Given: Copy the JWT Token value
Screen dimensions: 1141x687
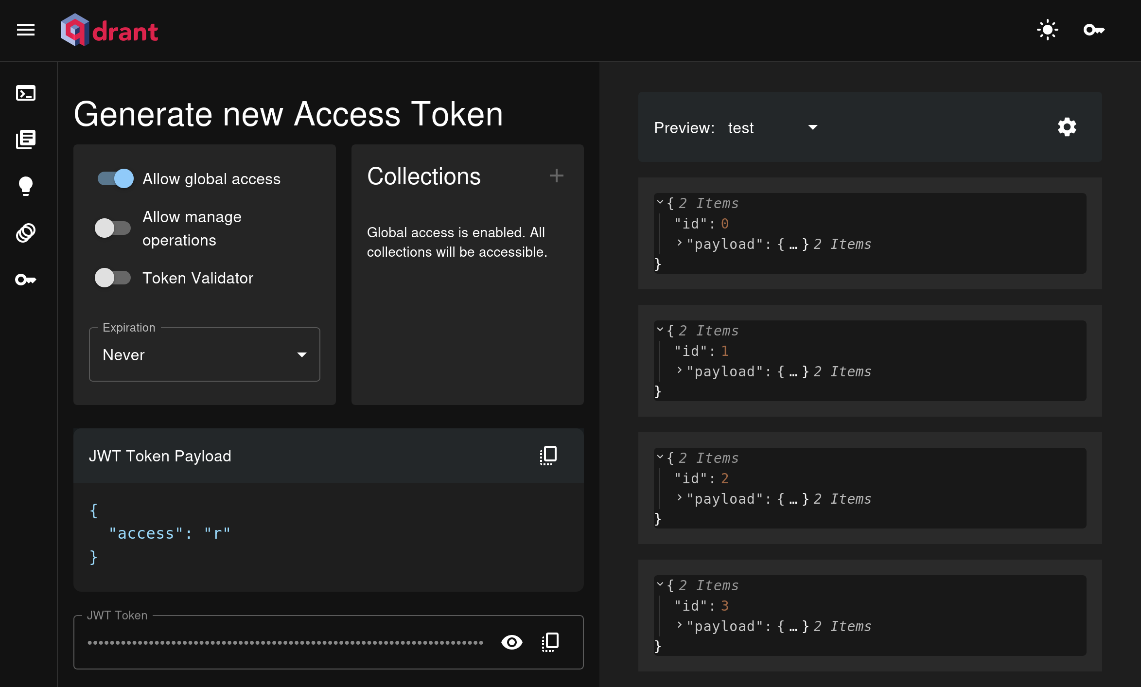Looking at the screenshot, I should click(549, 642).
